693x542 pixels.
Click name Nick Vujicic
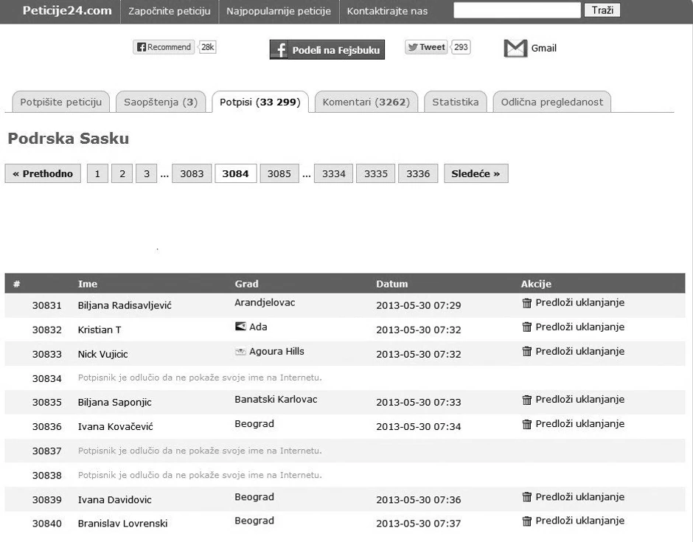coord(103,354)
